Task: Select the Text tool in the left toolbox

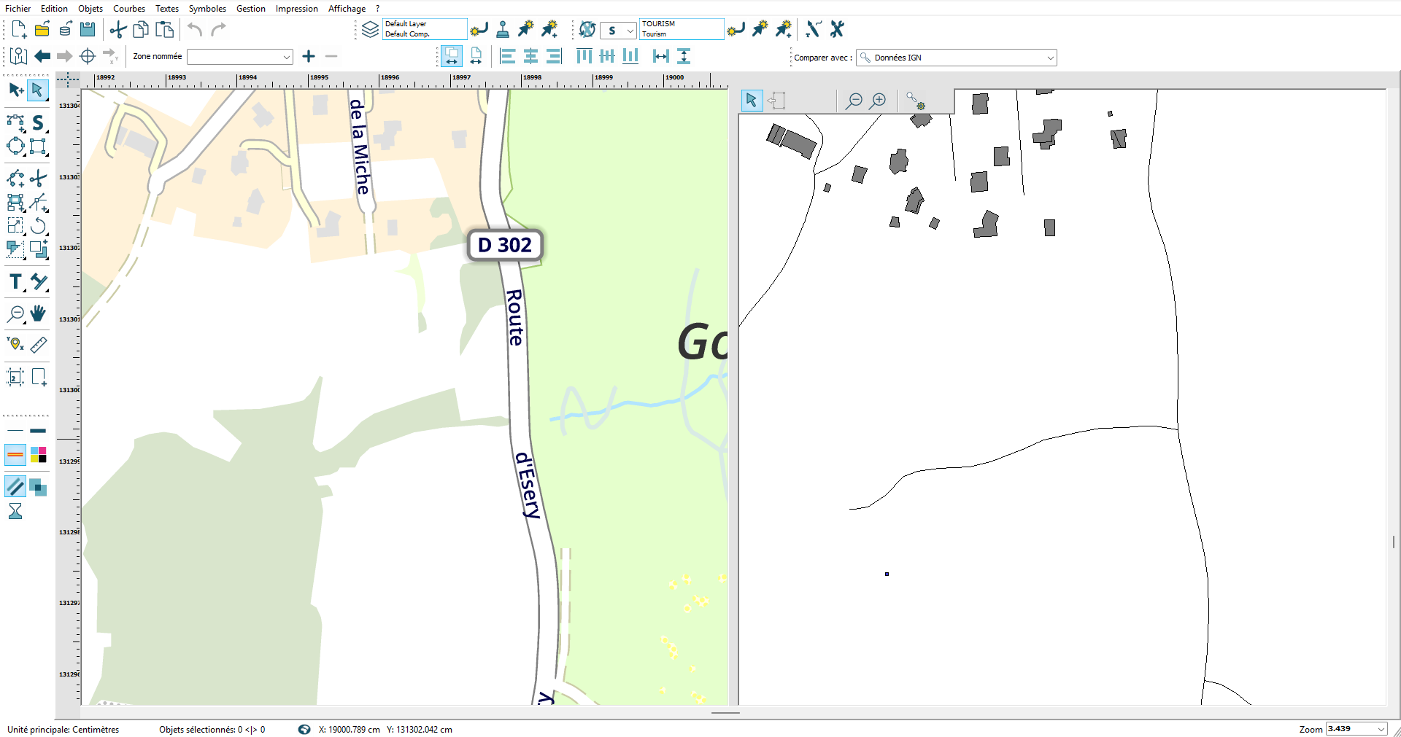Action: coord(15,282)
